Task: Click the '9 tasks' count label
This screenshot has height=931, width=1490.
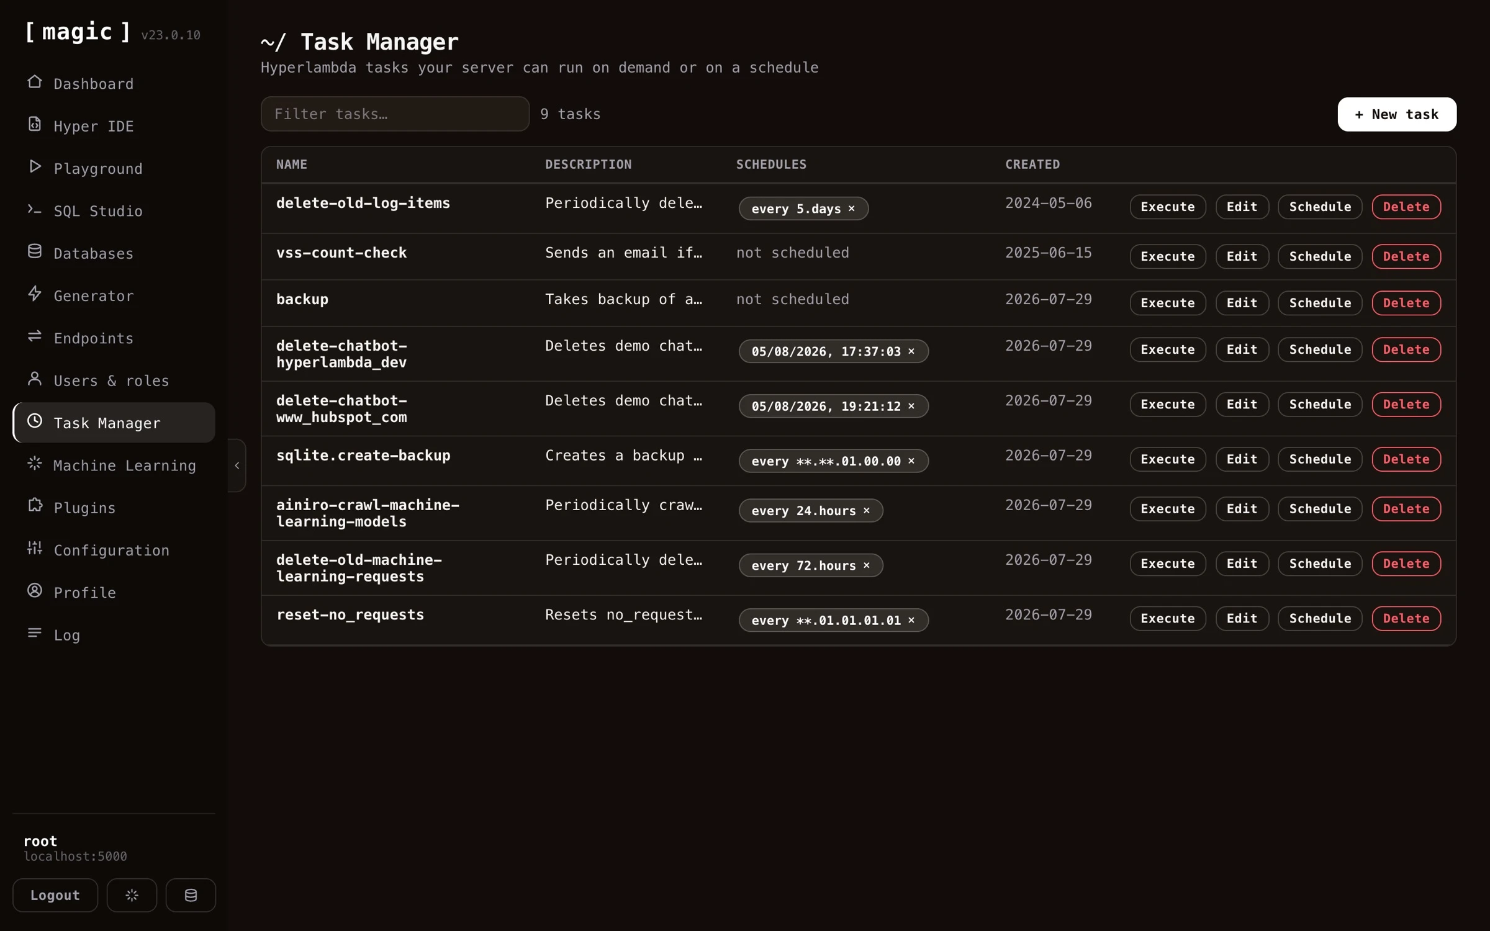Action: [x=570, y=114]
